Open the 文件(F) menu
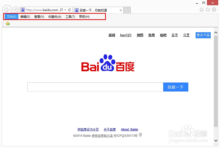This screenshot has height=148, width=220. [x=12, y=17]
